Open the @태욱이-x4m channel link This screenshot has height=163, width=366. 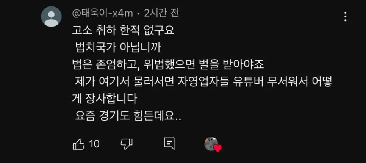102,14
